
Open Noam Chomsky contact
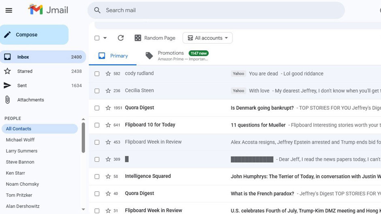[22, 184]
